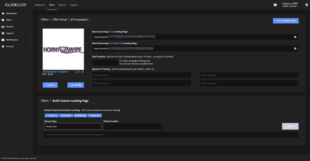
Task: Open Support in the top navigation
Action: [x=74, y=5]
